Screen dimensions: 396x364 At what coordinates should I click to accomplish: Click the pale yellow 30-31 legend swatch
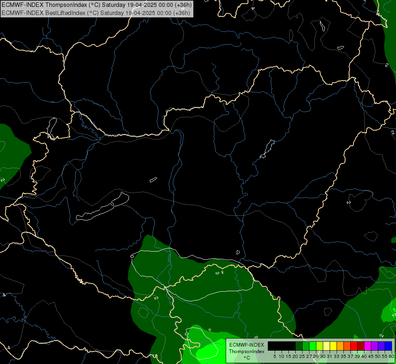[326, 346]
